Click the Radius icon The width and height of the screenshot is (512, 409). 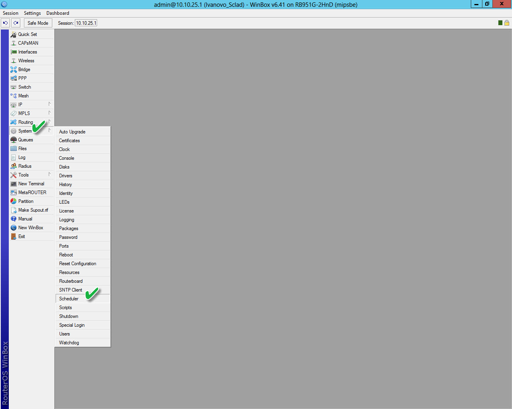[14, 166]
